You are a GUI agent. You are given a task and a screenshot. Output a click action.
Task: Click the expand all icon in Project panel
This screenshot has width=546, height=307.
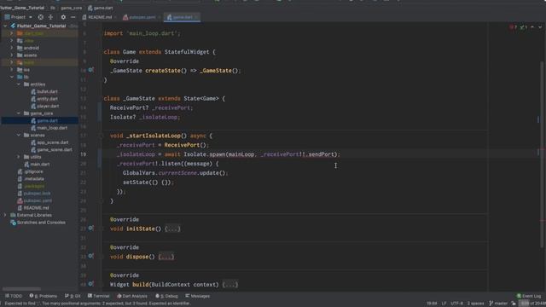pos(50,17)
